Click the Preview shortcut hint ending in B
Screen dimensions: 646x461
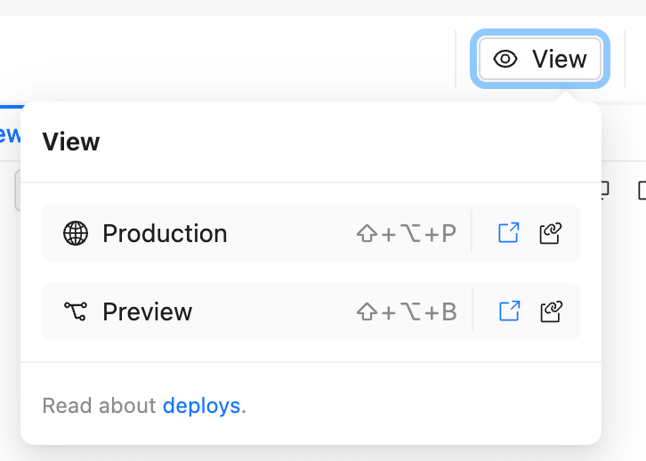pos(406,312)
